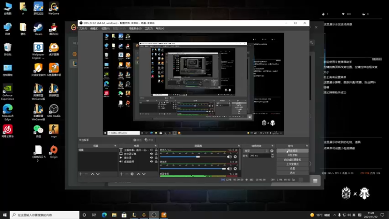Open the 编辑(E) menu in OBS
Image resolution: width=389 pixels, height=219 pixels.
(94, 29)
